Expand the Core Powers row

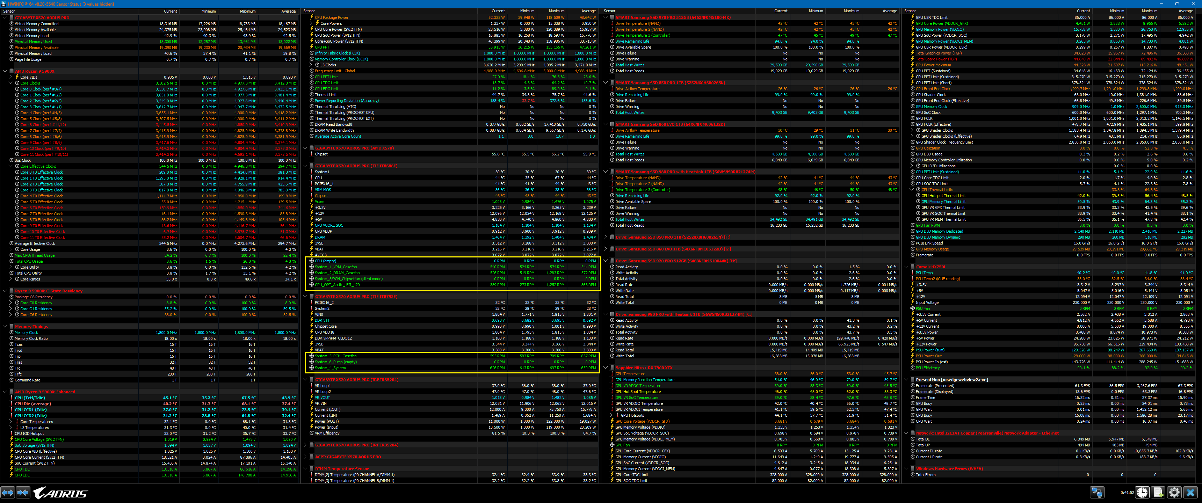click(x=311, y=23)
